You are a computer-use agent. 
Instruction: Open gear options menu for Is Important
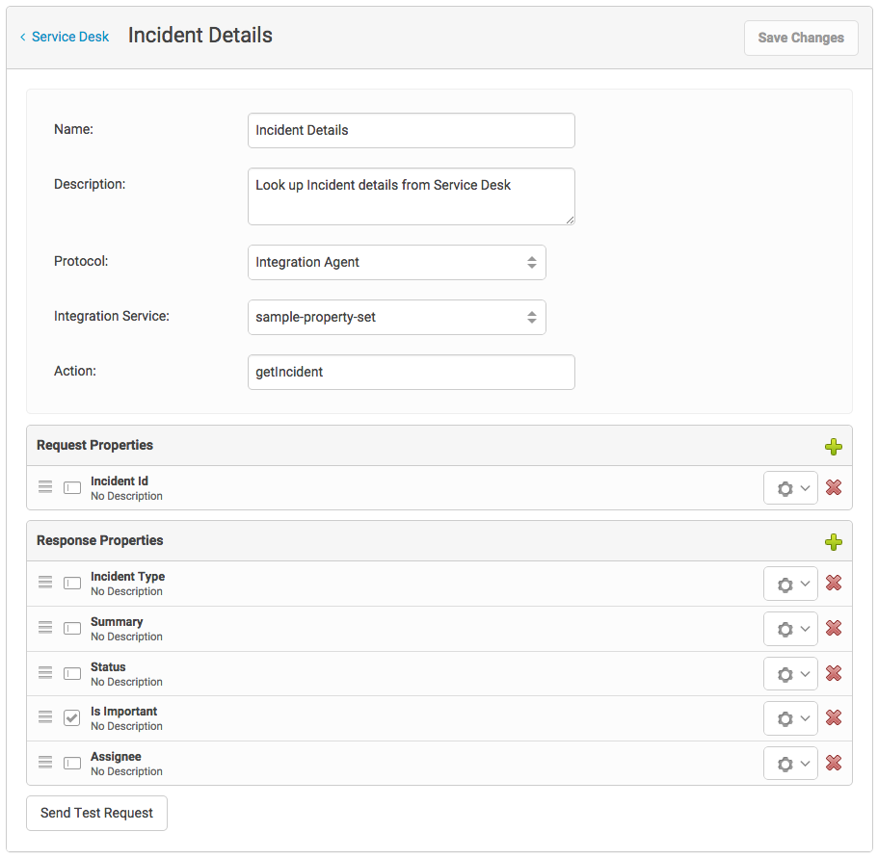(790, 718)
